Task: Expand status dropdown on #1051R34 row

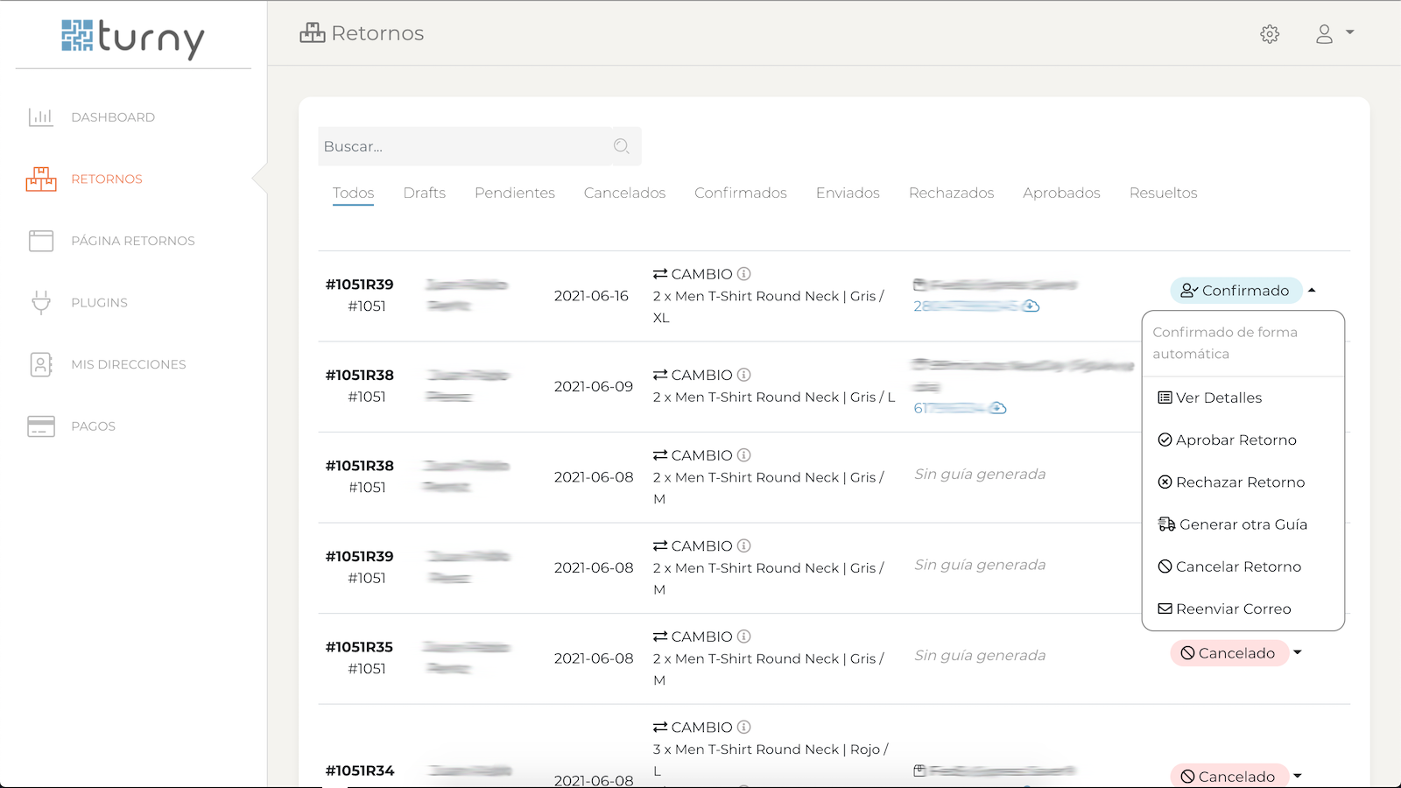Action: (1298, 776)
